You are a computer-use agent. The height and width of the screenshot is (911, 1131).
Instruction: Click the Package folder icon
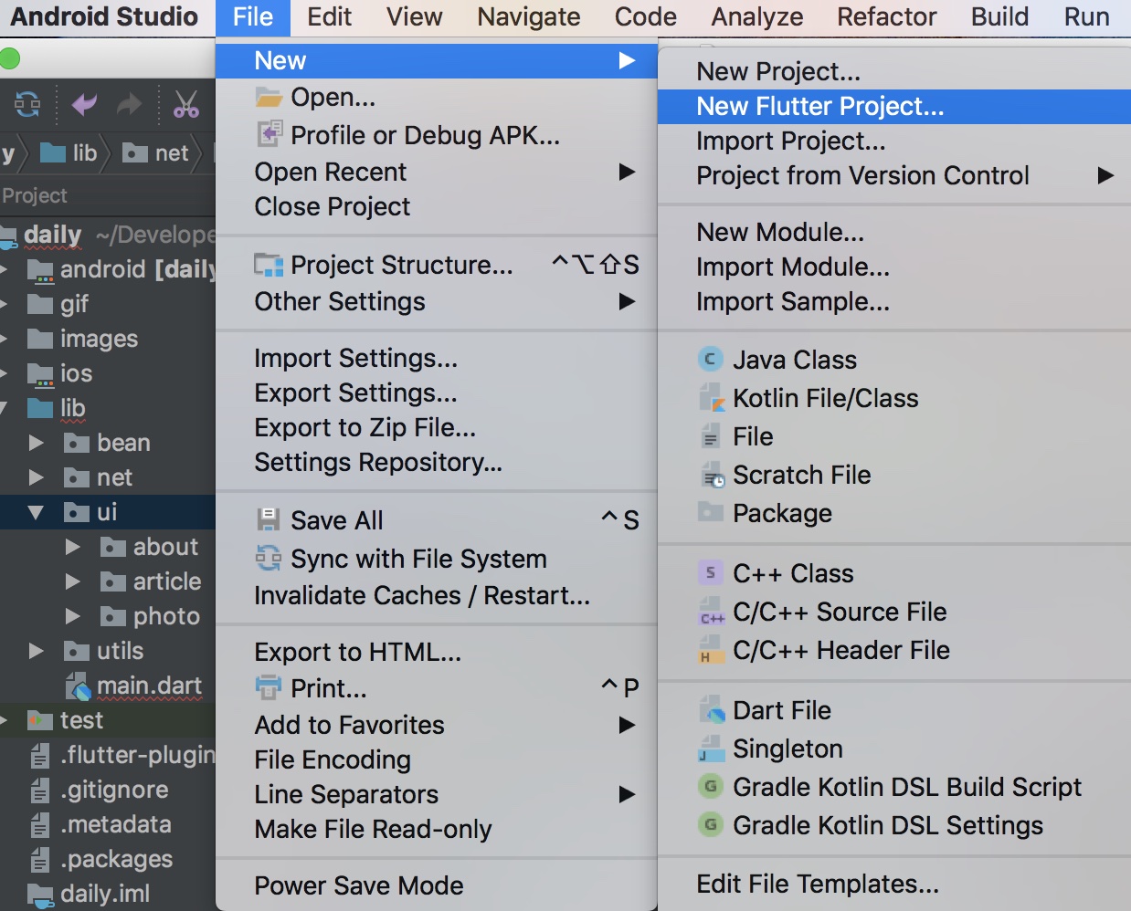pyautogui.click(x=710, y=511)
